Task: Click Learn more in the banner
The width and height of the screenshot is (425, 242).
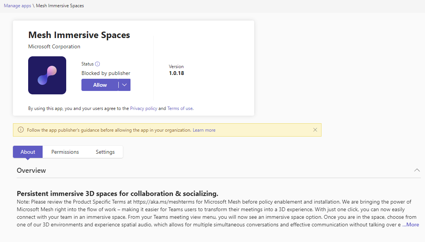Action: coord(204,130)
